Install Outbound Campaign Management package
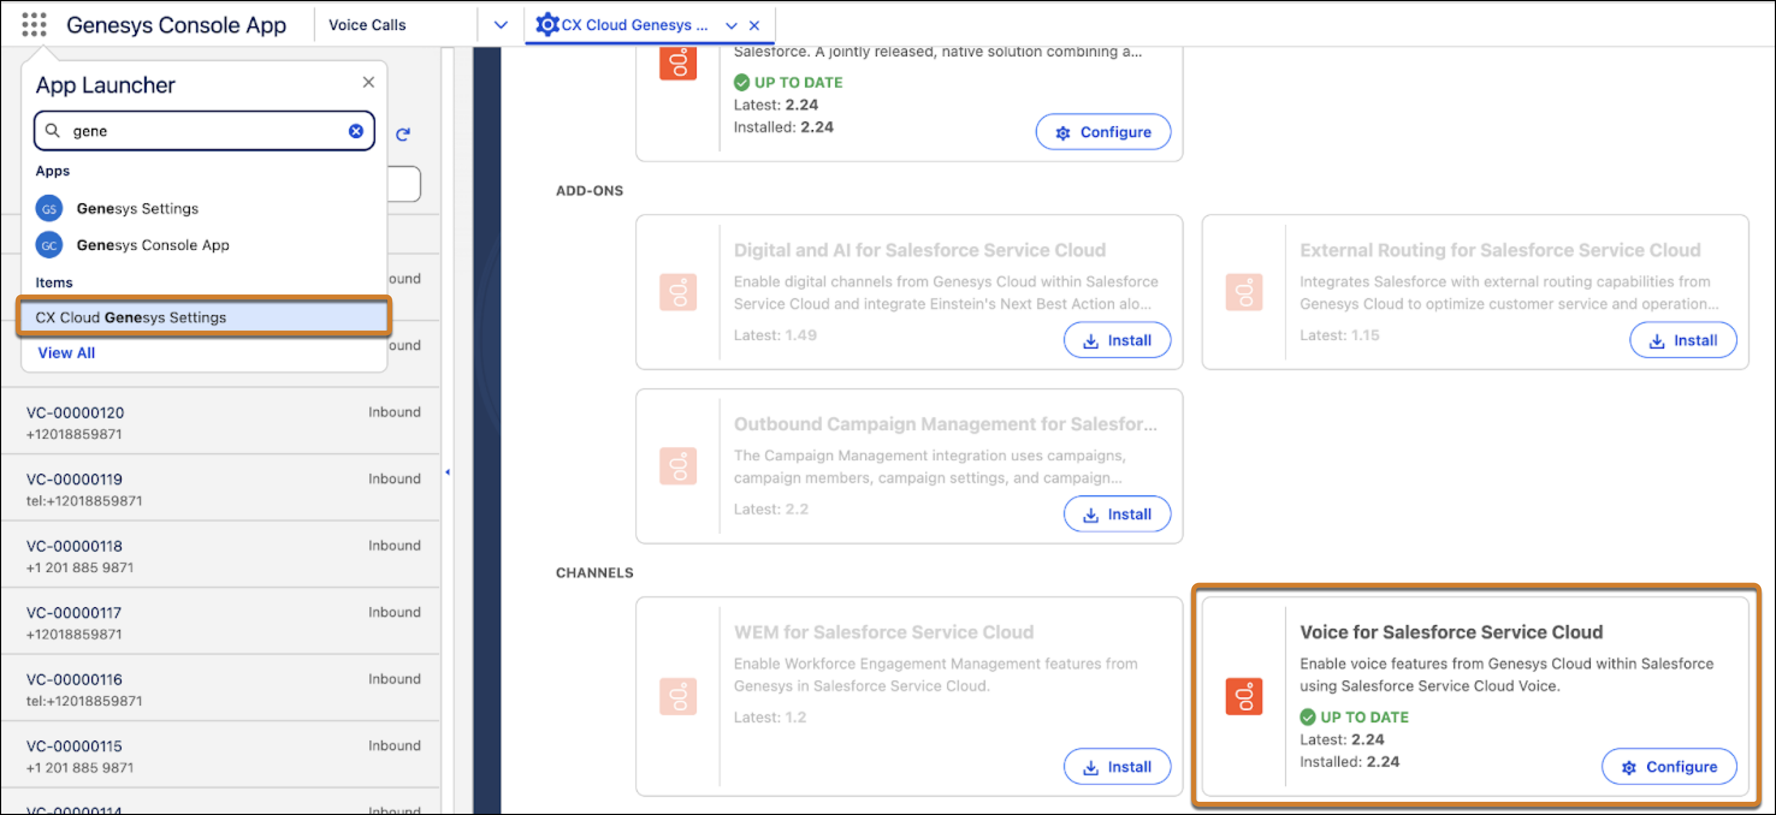This screenshot has width=1776, height=815. pyautogui.click(x=1117, y=514)
